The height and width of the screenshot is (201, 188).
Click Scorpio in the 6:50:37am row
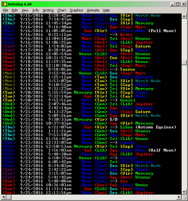[129, 158]
